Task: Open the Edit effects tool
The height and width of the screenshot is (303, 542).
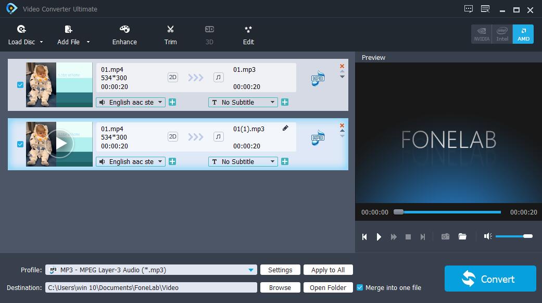Action: (248, 35)
